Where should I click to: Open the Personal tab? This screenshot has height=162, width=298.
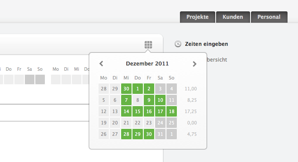click(x=269, y=17)
